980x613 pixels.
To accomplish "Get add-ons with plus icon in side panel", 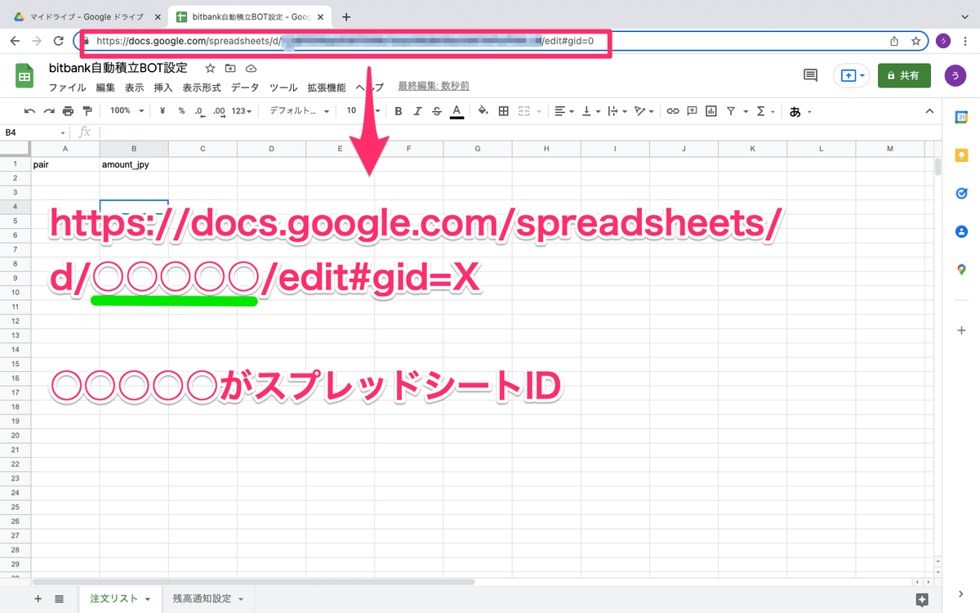I will pos(961,330).
